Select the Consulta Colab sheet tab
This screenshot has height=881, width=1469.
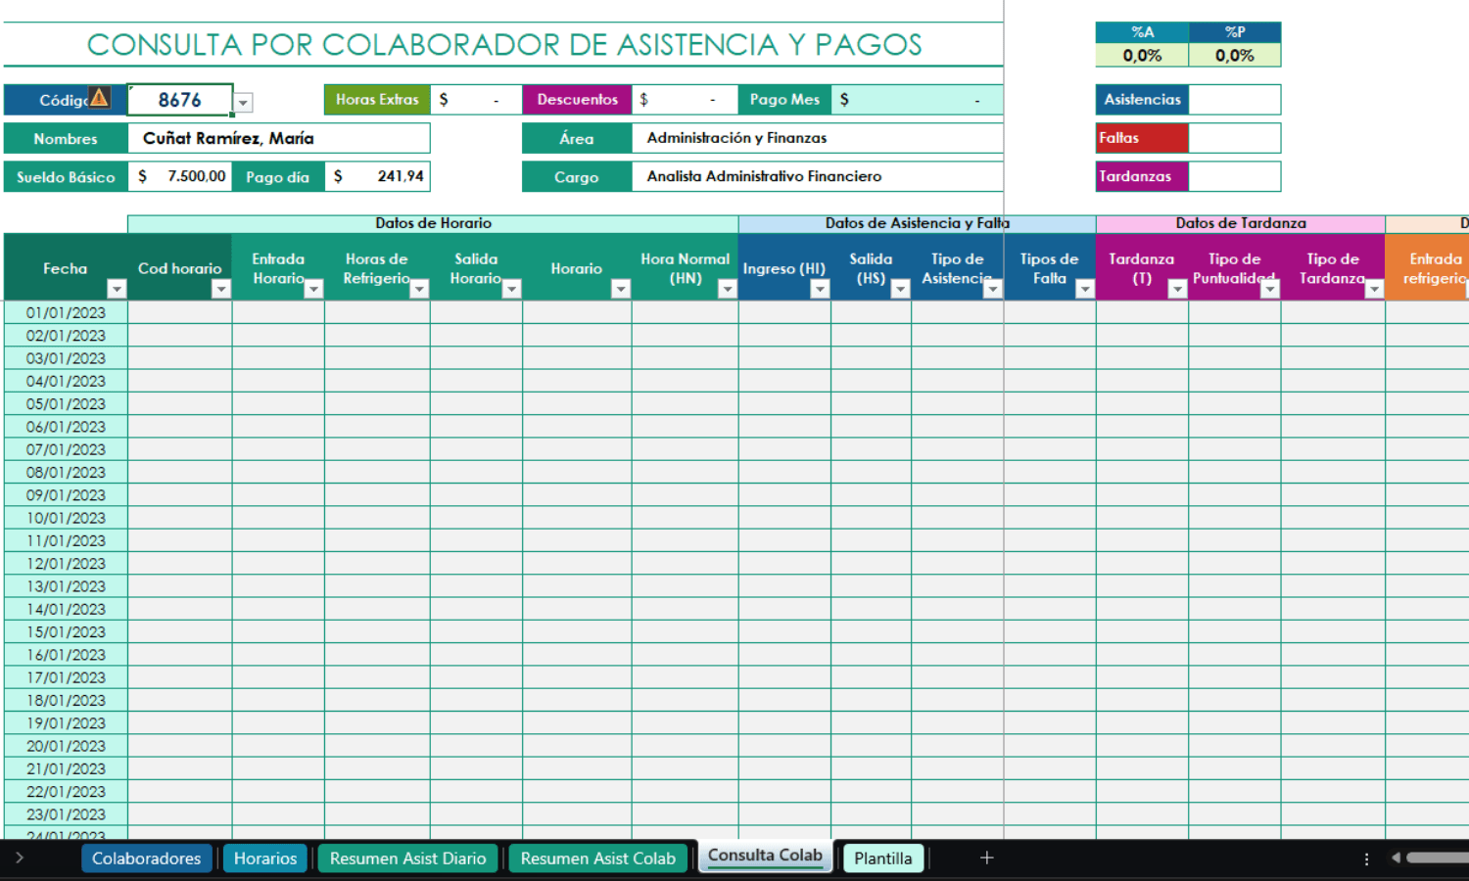(765, 856)
